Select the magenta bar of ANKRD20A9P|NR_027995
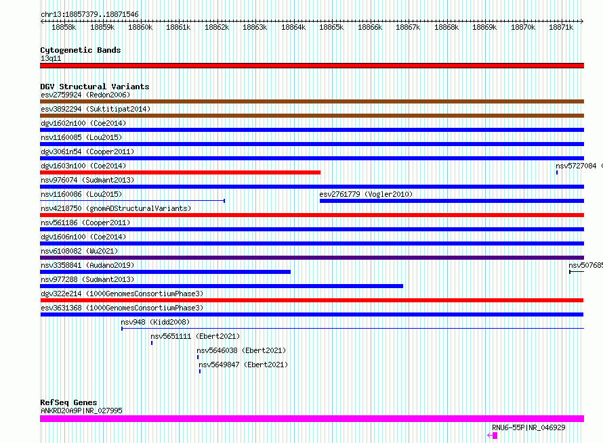 point(312,419)
